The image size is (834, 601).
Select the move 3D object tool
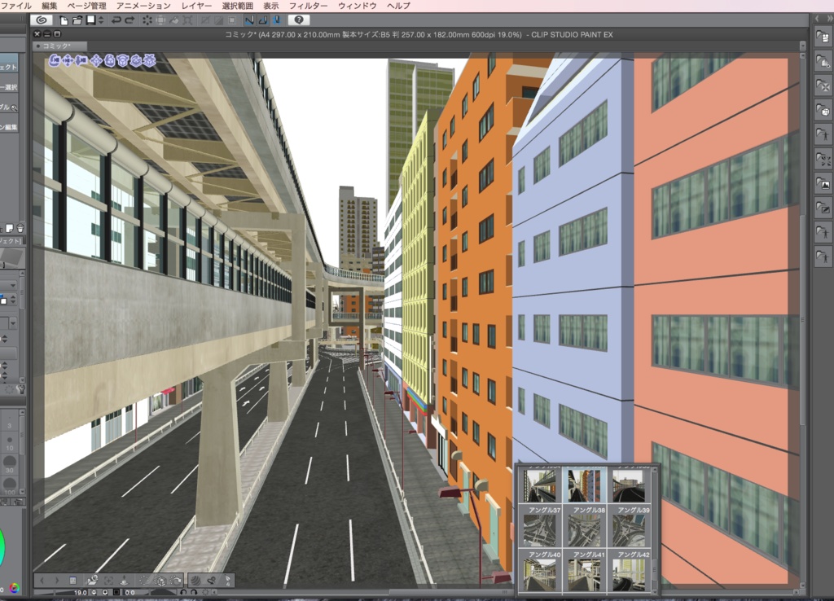click(x=96, y=61)
